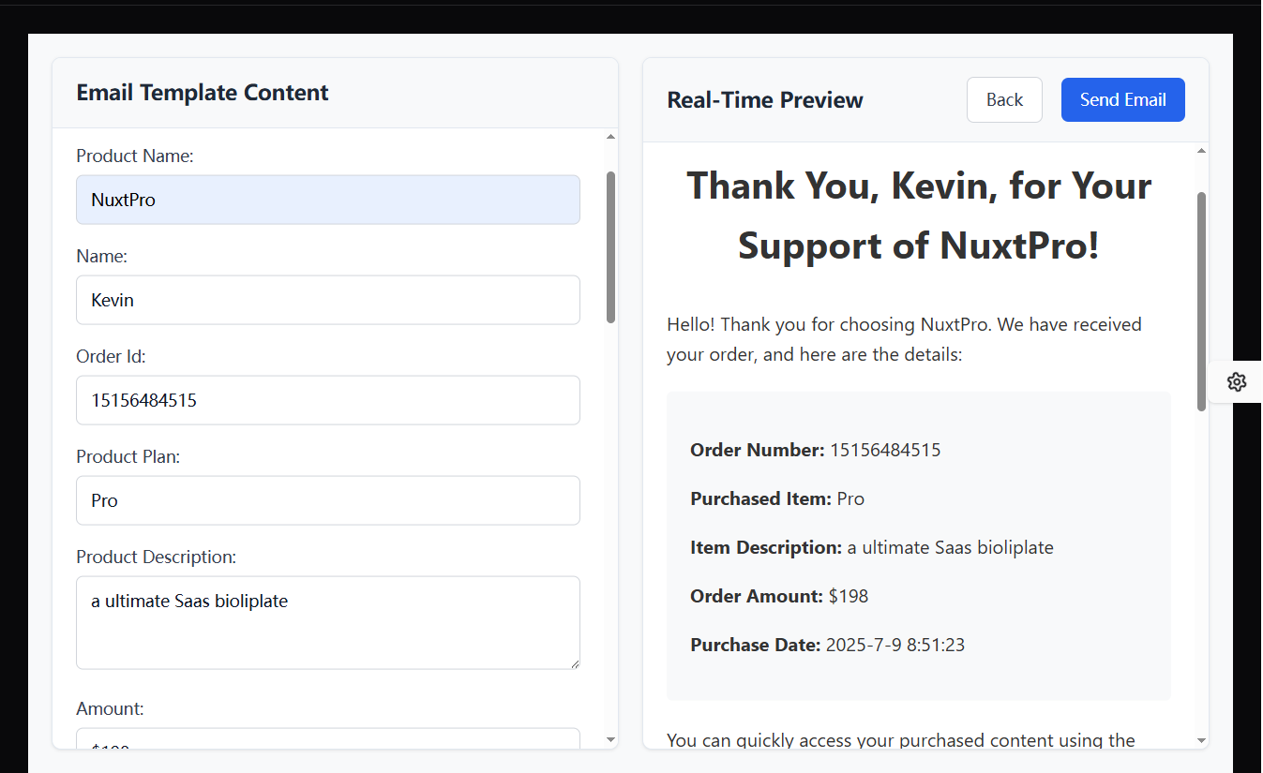Viewport: 1263px width, 773px height.
Task: Click the Send Email button
Action: 1122,99
